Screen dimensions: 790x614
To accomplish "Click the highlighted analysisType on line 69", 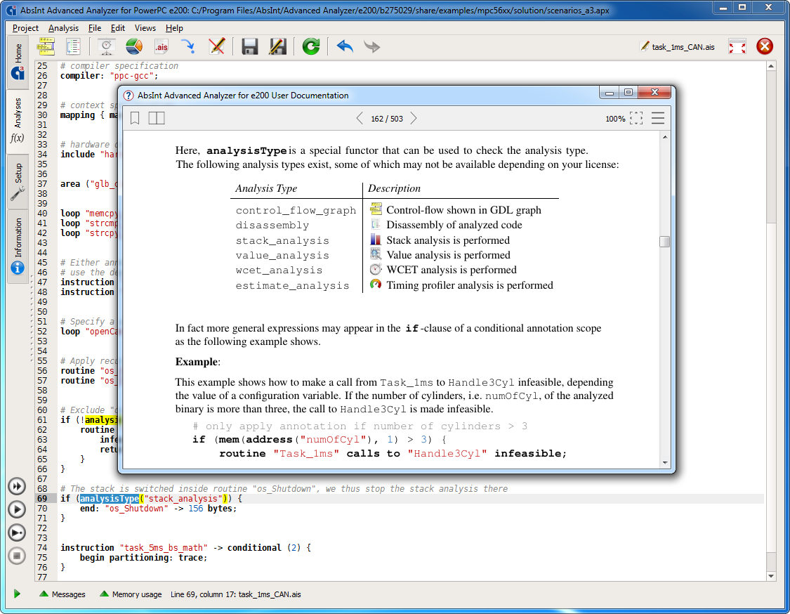I will pyautogui.click(x=110, y=499).
